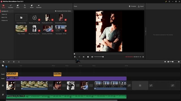This screenshot has width=181, height=101.
Task: Click the Split scissors icon
Action: [x=19, y=62]
